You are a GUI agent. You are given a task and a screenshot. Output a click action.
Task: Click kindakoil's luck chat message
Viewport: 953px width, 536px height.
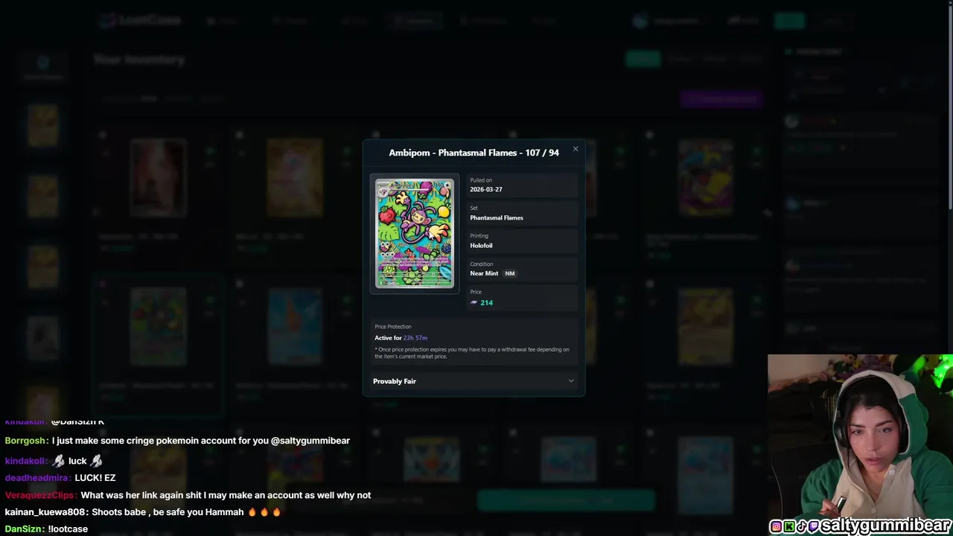54,461
